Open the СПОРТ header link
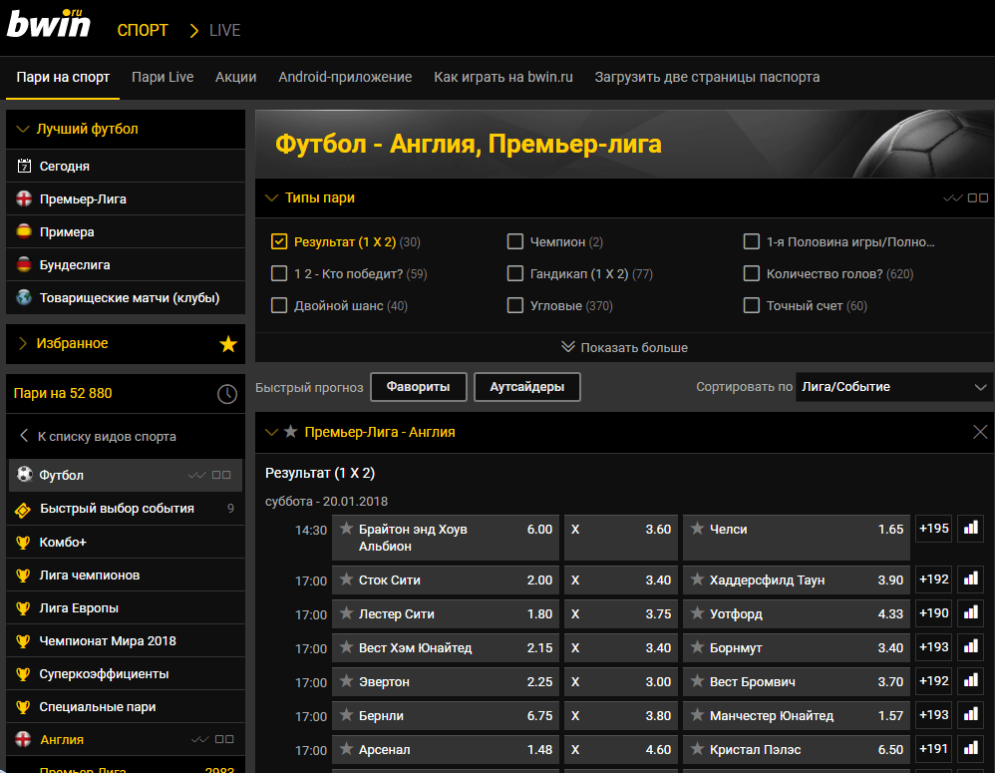Image resolution: width=995 pixels, height=773 pixels. pyautogui.click(x=143, y=31)
